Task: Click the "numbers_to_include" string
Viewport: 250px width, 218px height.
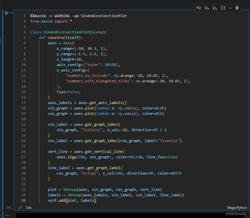Action: coord(87,76)
